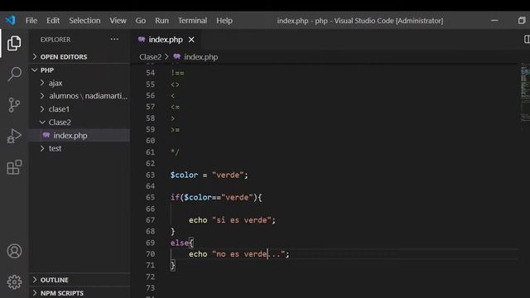The image size is (530, 298).
Task: Select the index.php editor tab
Action: click(x=166, y=40)
